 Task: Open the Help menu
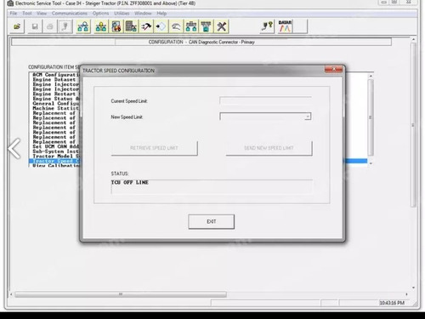click(161, 14)
